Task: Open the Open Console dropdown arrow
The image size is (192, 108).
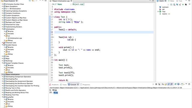Action: tap(184, 84)
